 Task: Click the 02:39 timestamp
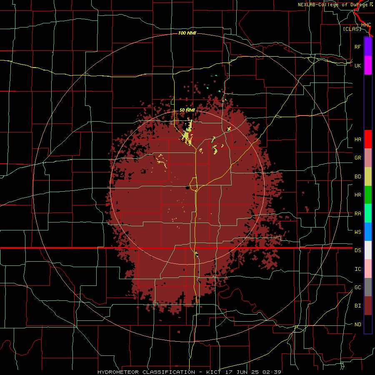click(x=272, y=372)
